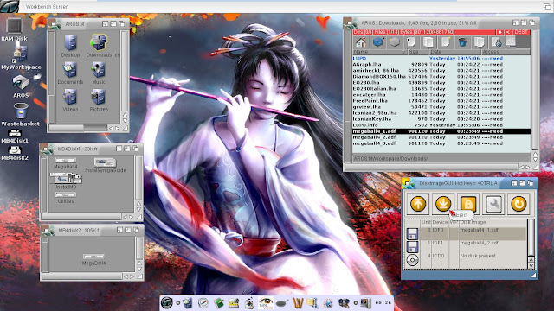The height and width of the screenshot is (311, 554).
Task: Click the Refresh button in DiskImageGUI
Action: 519,204
